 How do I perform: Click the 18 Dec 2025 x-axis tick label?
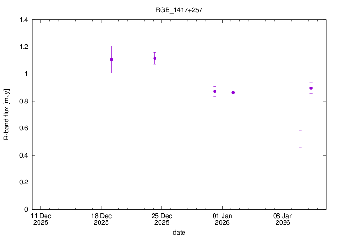[101, 219]
